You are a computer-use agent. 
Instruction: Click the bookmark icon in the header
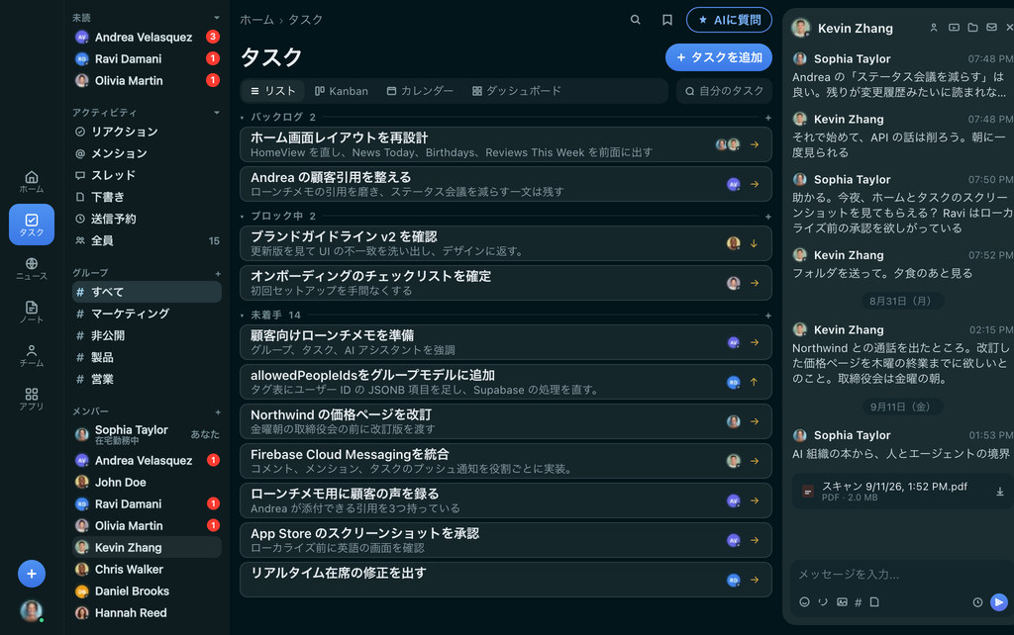666,20
